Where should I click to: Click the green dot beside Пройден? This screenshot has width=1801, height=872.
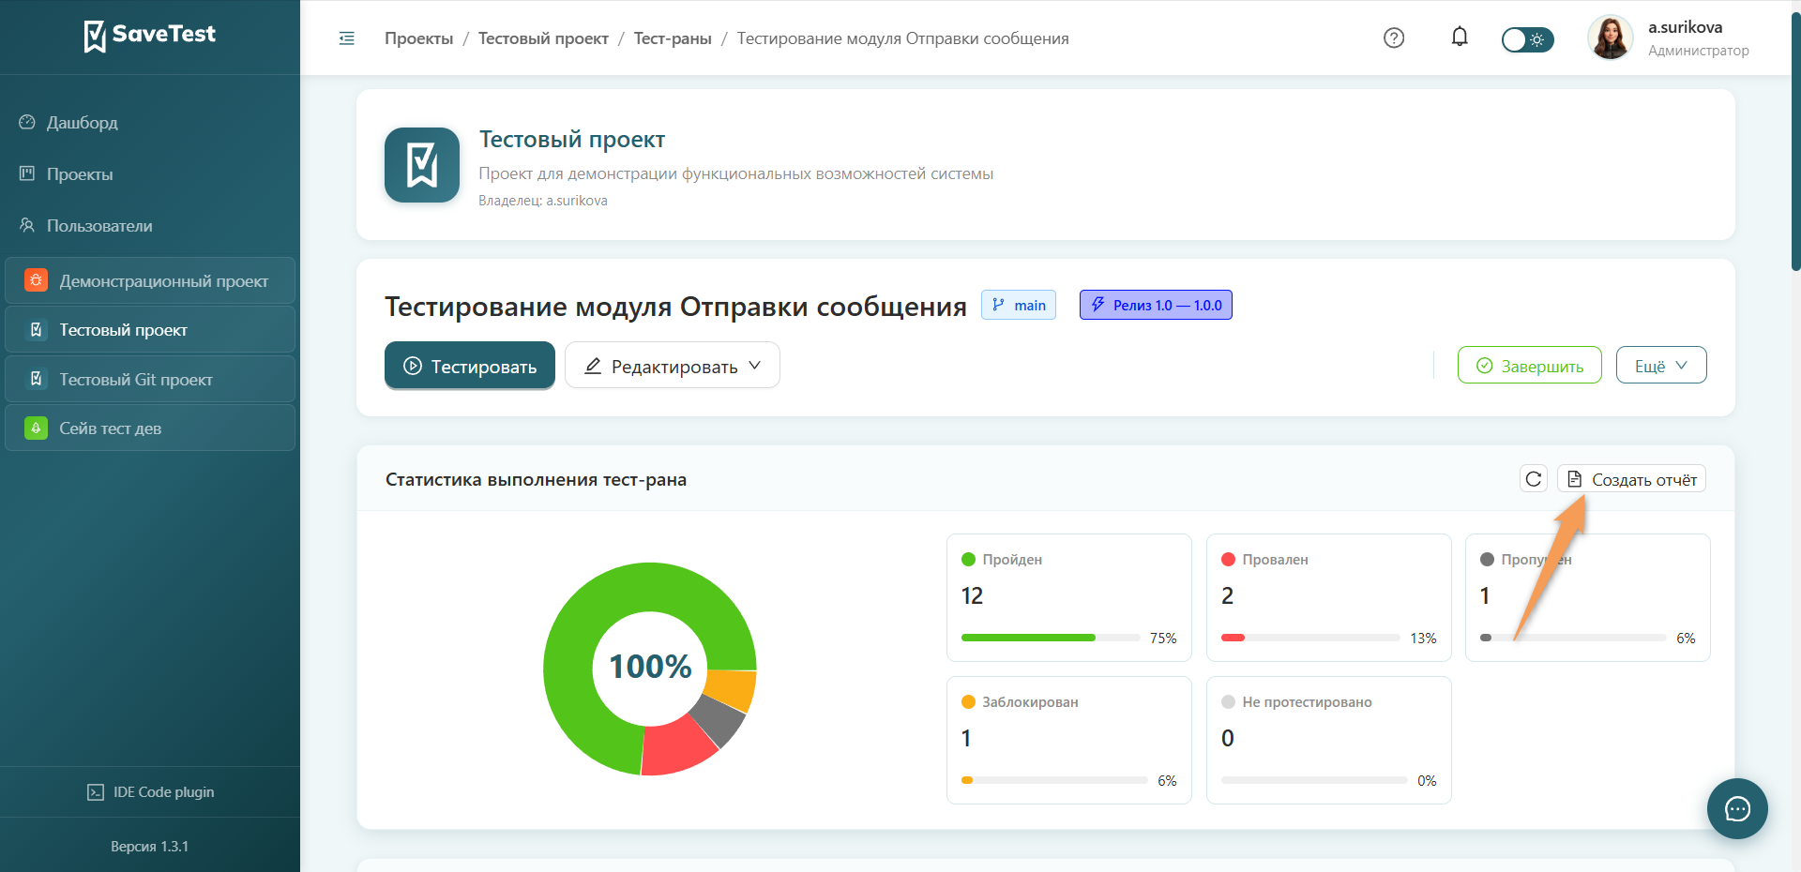(x=969, y=560)
